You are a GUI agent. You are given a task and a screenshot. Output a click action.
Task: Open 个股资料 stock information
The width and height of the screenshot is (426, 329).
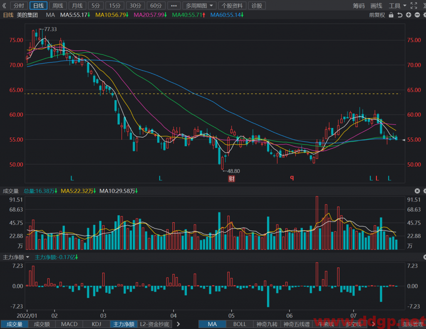[x=232, y=6]
